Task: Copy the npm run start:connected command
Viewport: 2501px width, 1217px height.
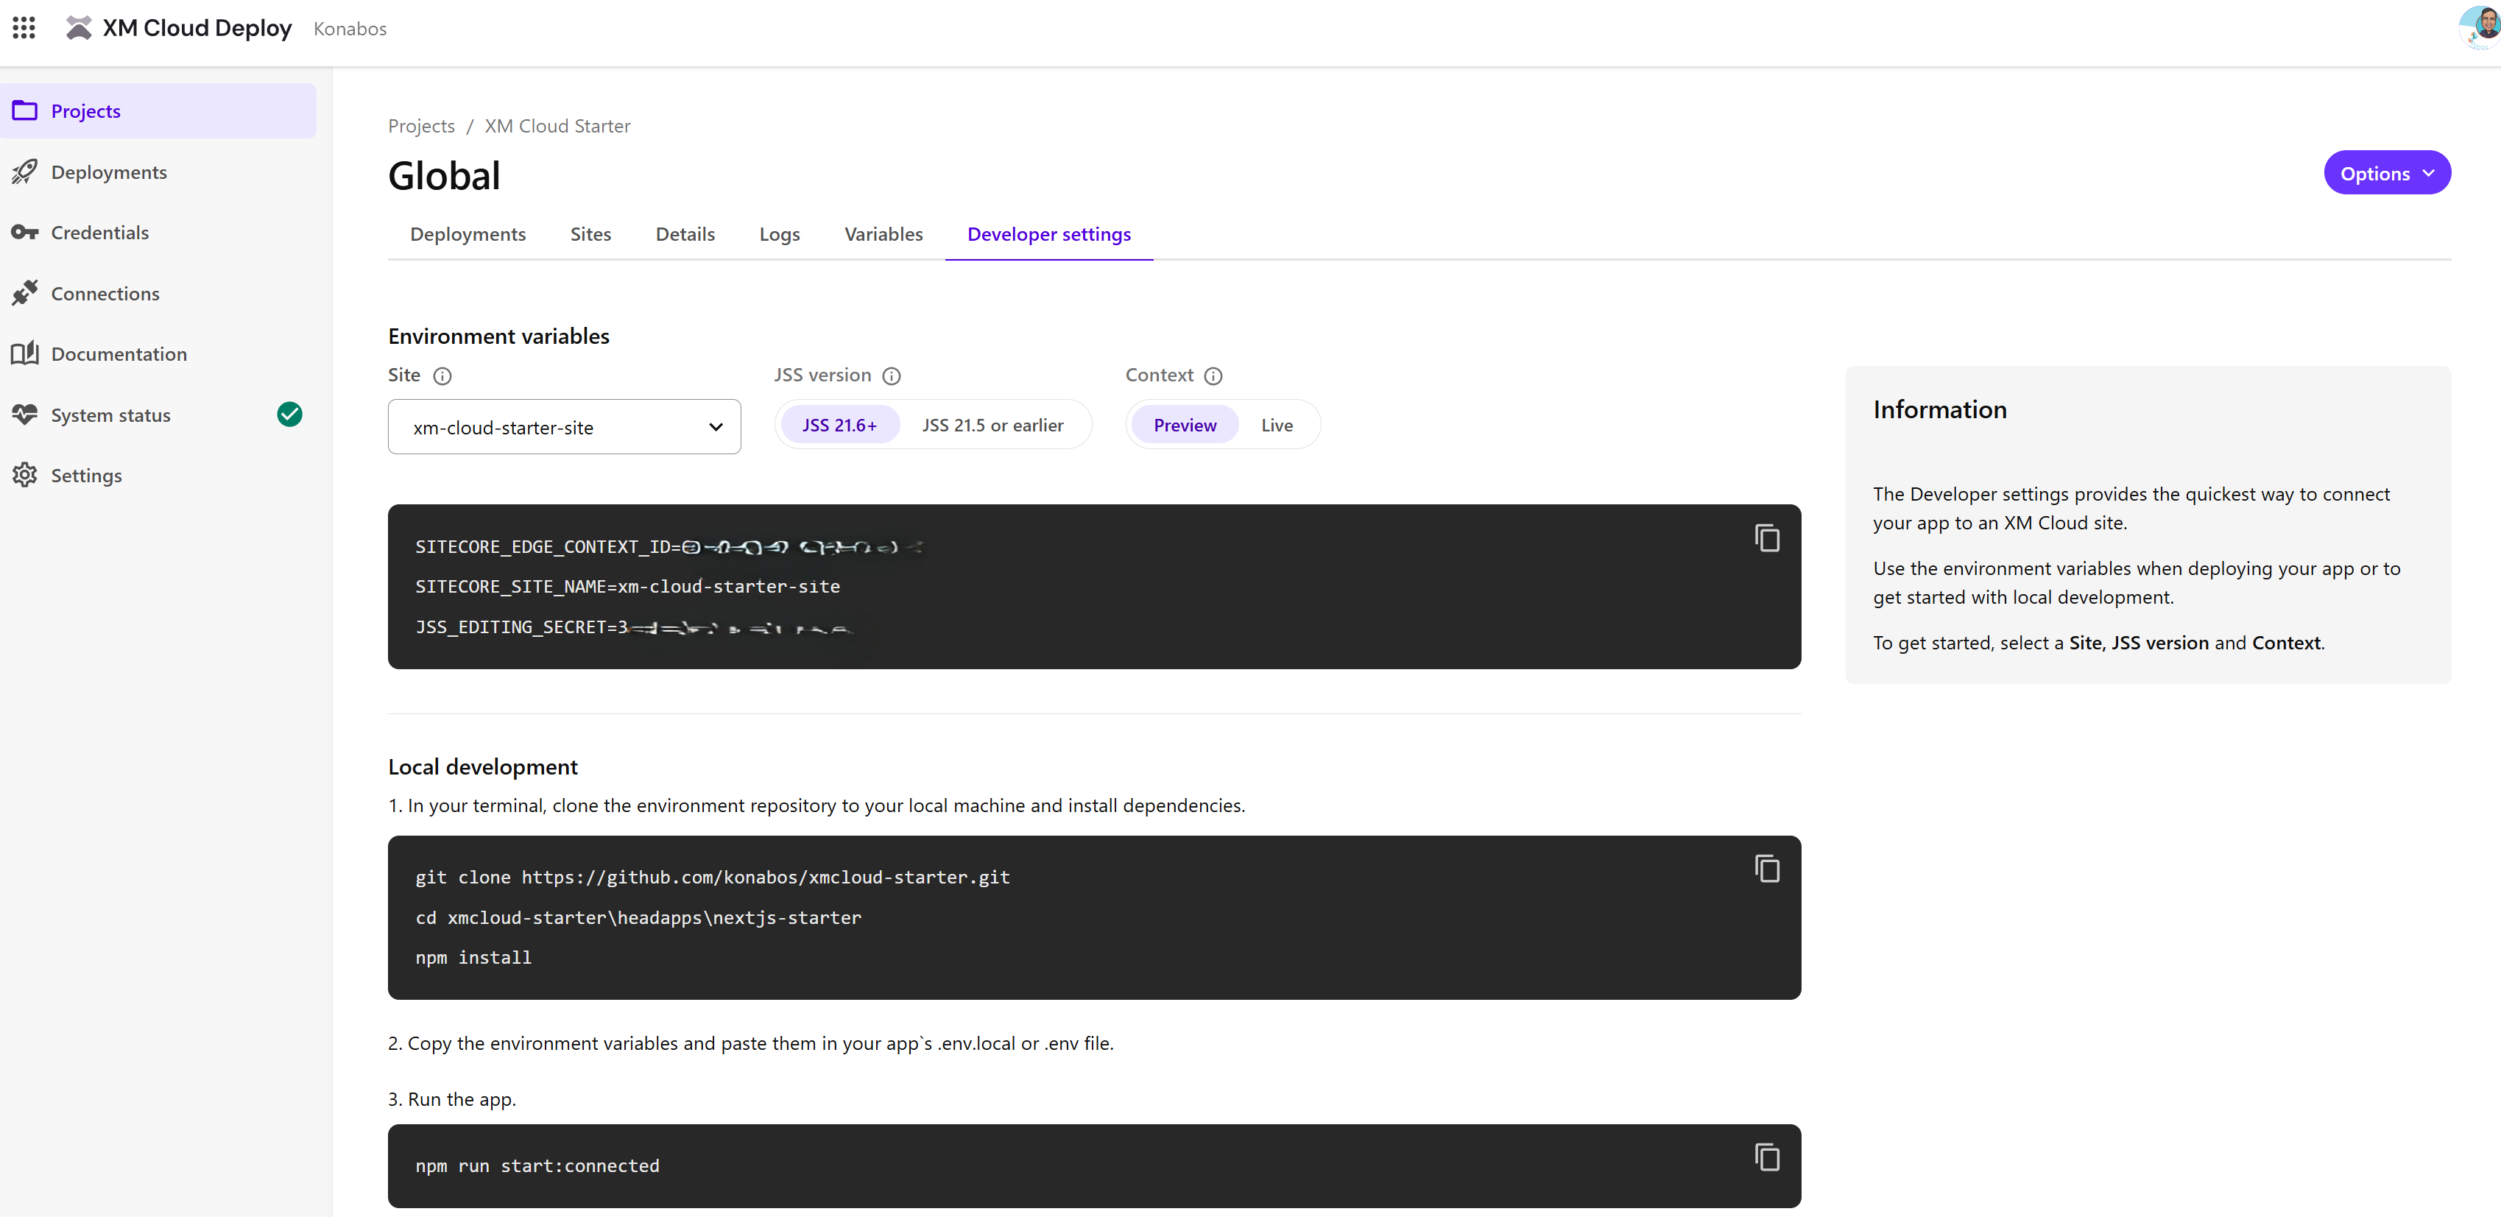Action: pos(1766,1157)
